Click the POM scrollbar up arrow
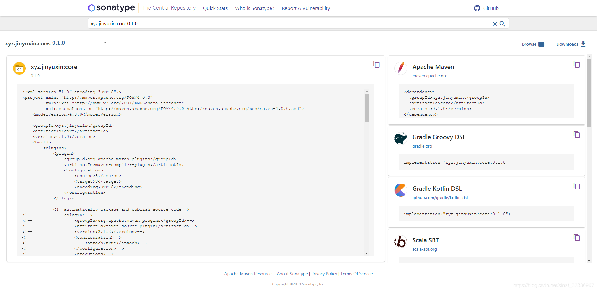597x291 pixels. click(x=367, y=92)
